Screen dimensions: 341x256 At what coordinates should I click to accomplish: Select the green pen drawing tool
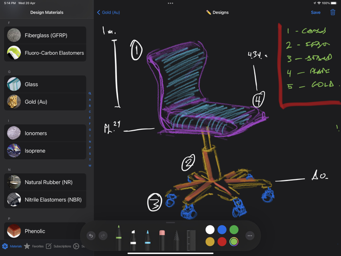coord(118,238)
